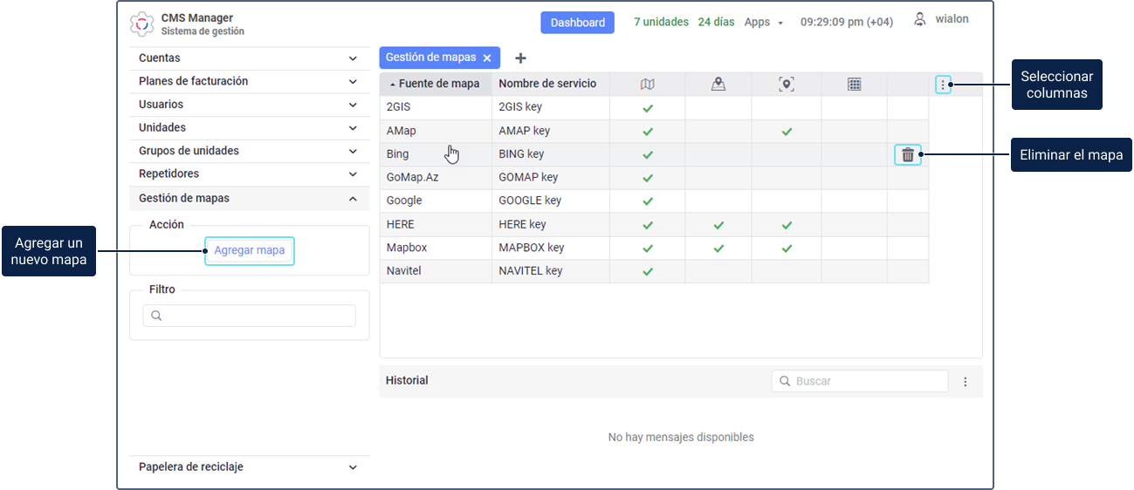
Task: Click the map layer column header icon
Action: point(647,85)
